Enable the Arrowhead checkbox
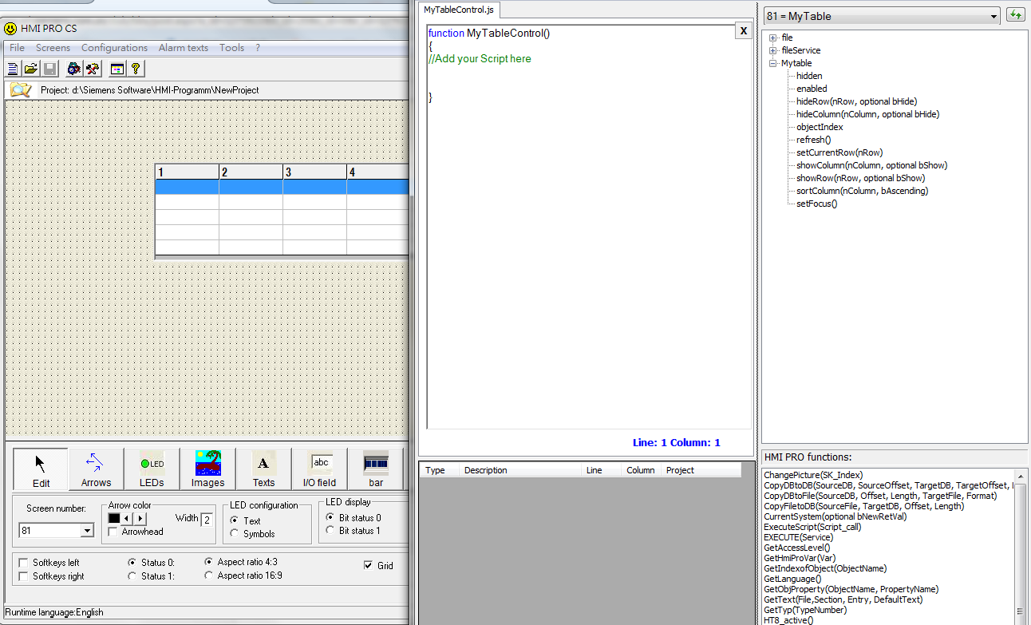Screen dimensions: 1031x625 pyautogui.click(x=113, y=532)
